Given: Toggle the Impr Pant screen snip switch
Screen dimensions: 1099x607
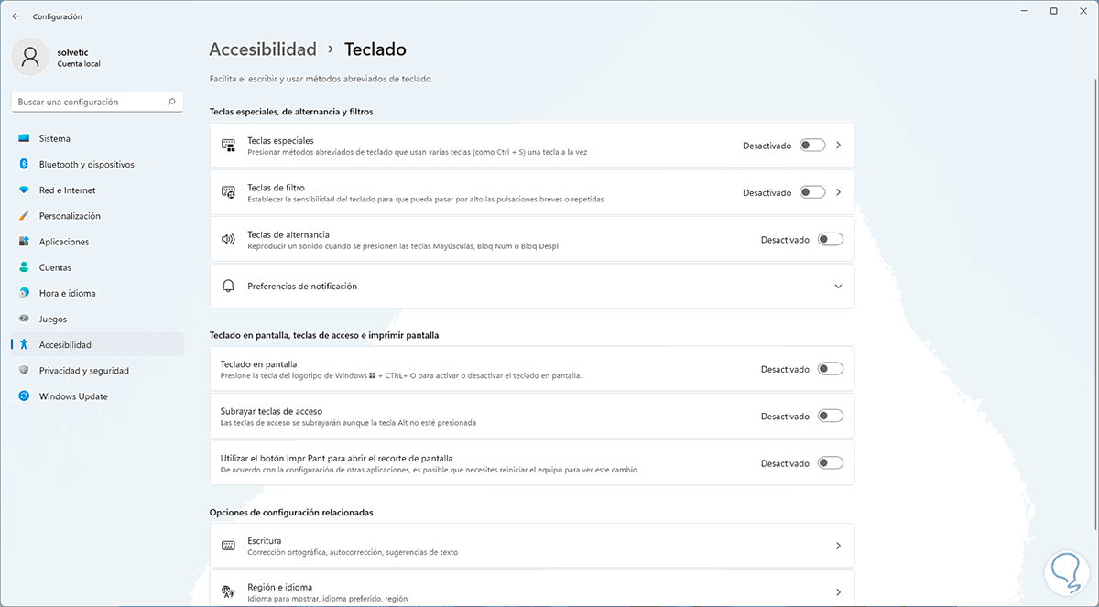Looking at the screenshot, I should click(x=830, y=463).
